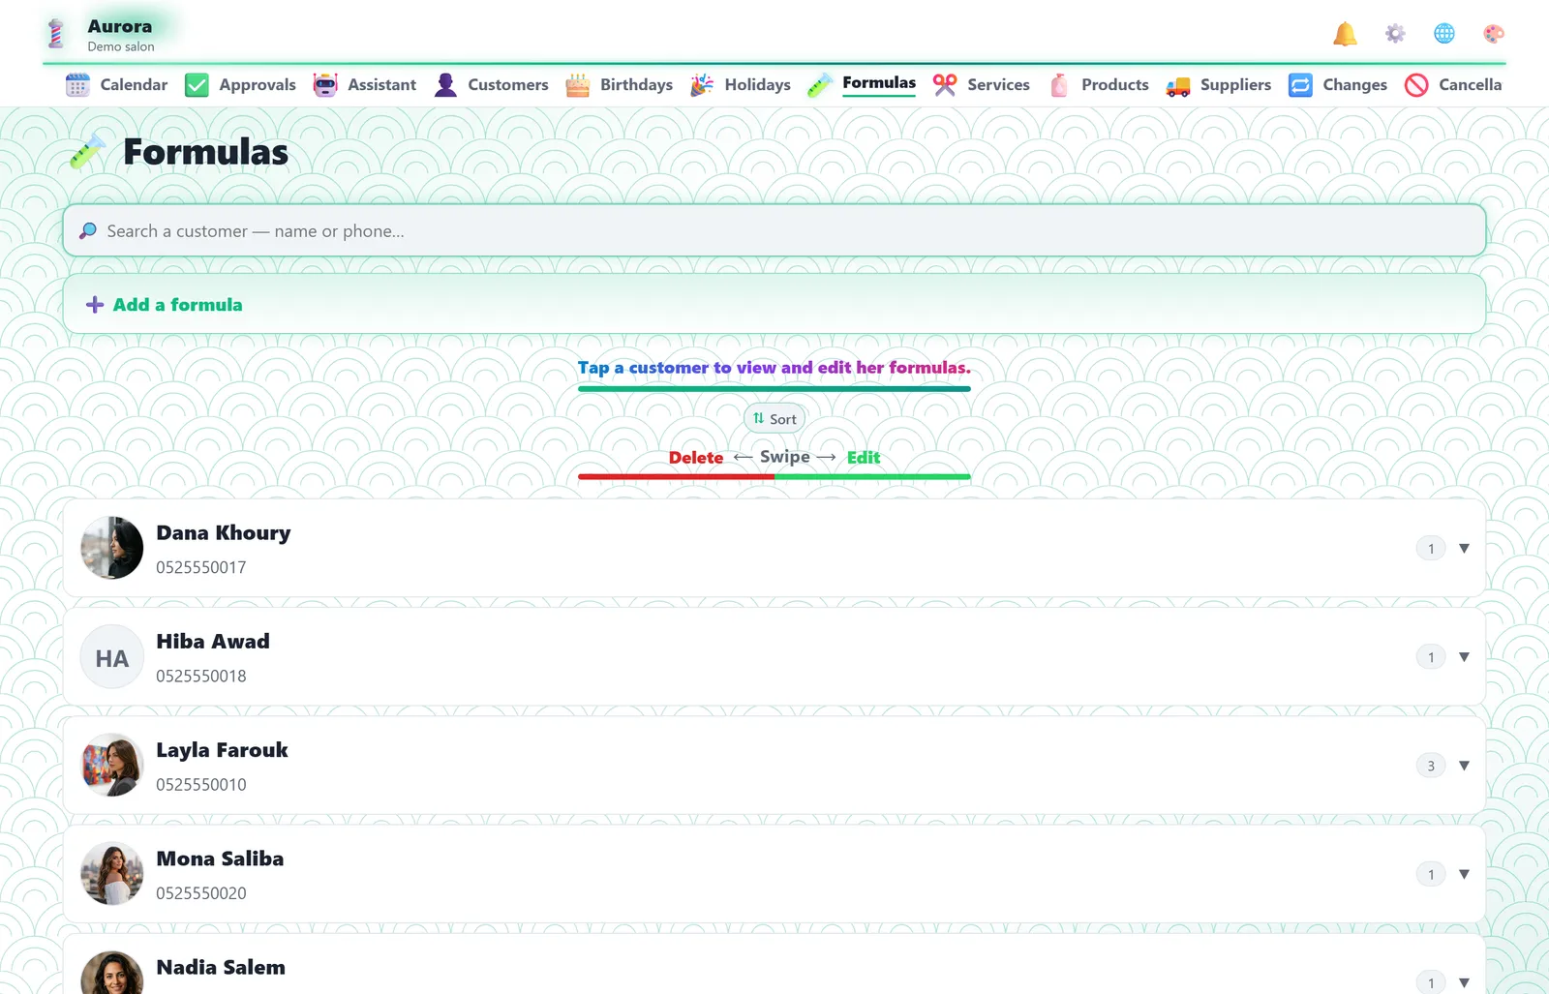The image size is (1549, 994).
Task: Open the notifications bell icon
Action: tap(1345, 34)
